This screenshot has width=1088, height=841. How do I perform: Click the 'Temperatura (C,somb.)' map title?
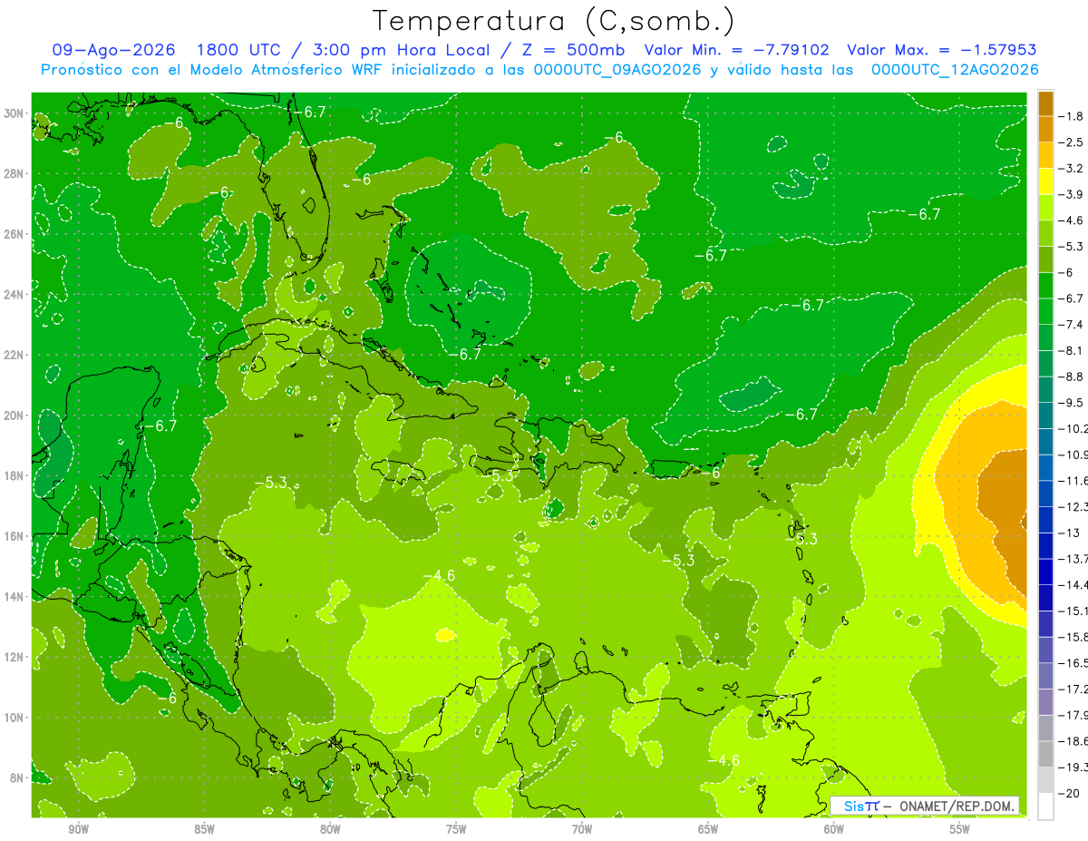(554, 21)
